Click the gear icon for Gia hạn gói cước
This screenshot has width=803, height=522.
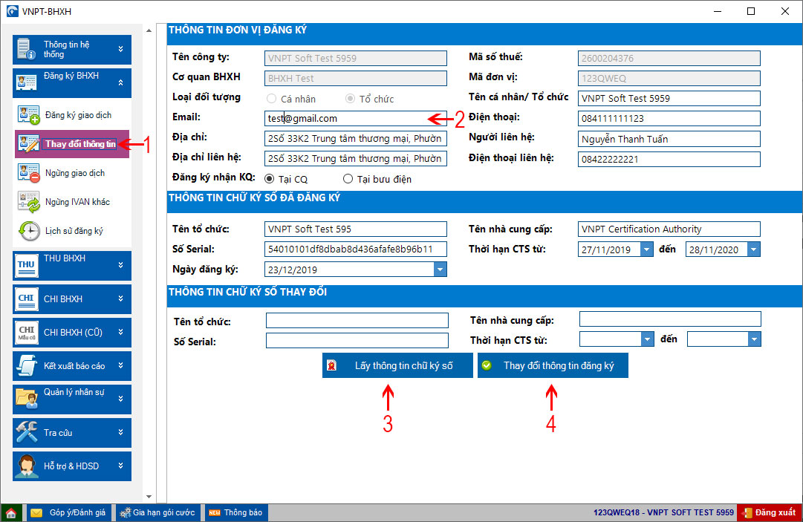point(125,512)
